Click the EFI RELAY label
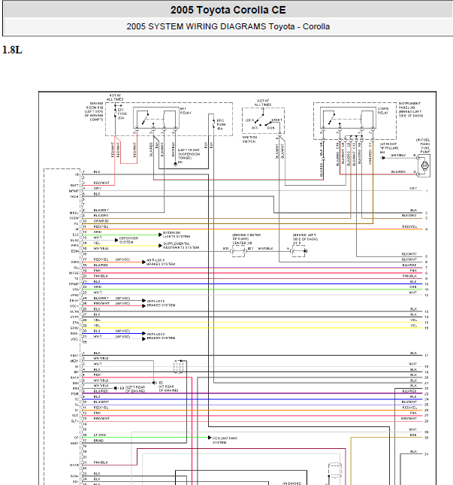The image size is (453, 485). (x=186, y=111)
